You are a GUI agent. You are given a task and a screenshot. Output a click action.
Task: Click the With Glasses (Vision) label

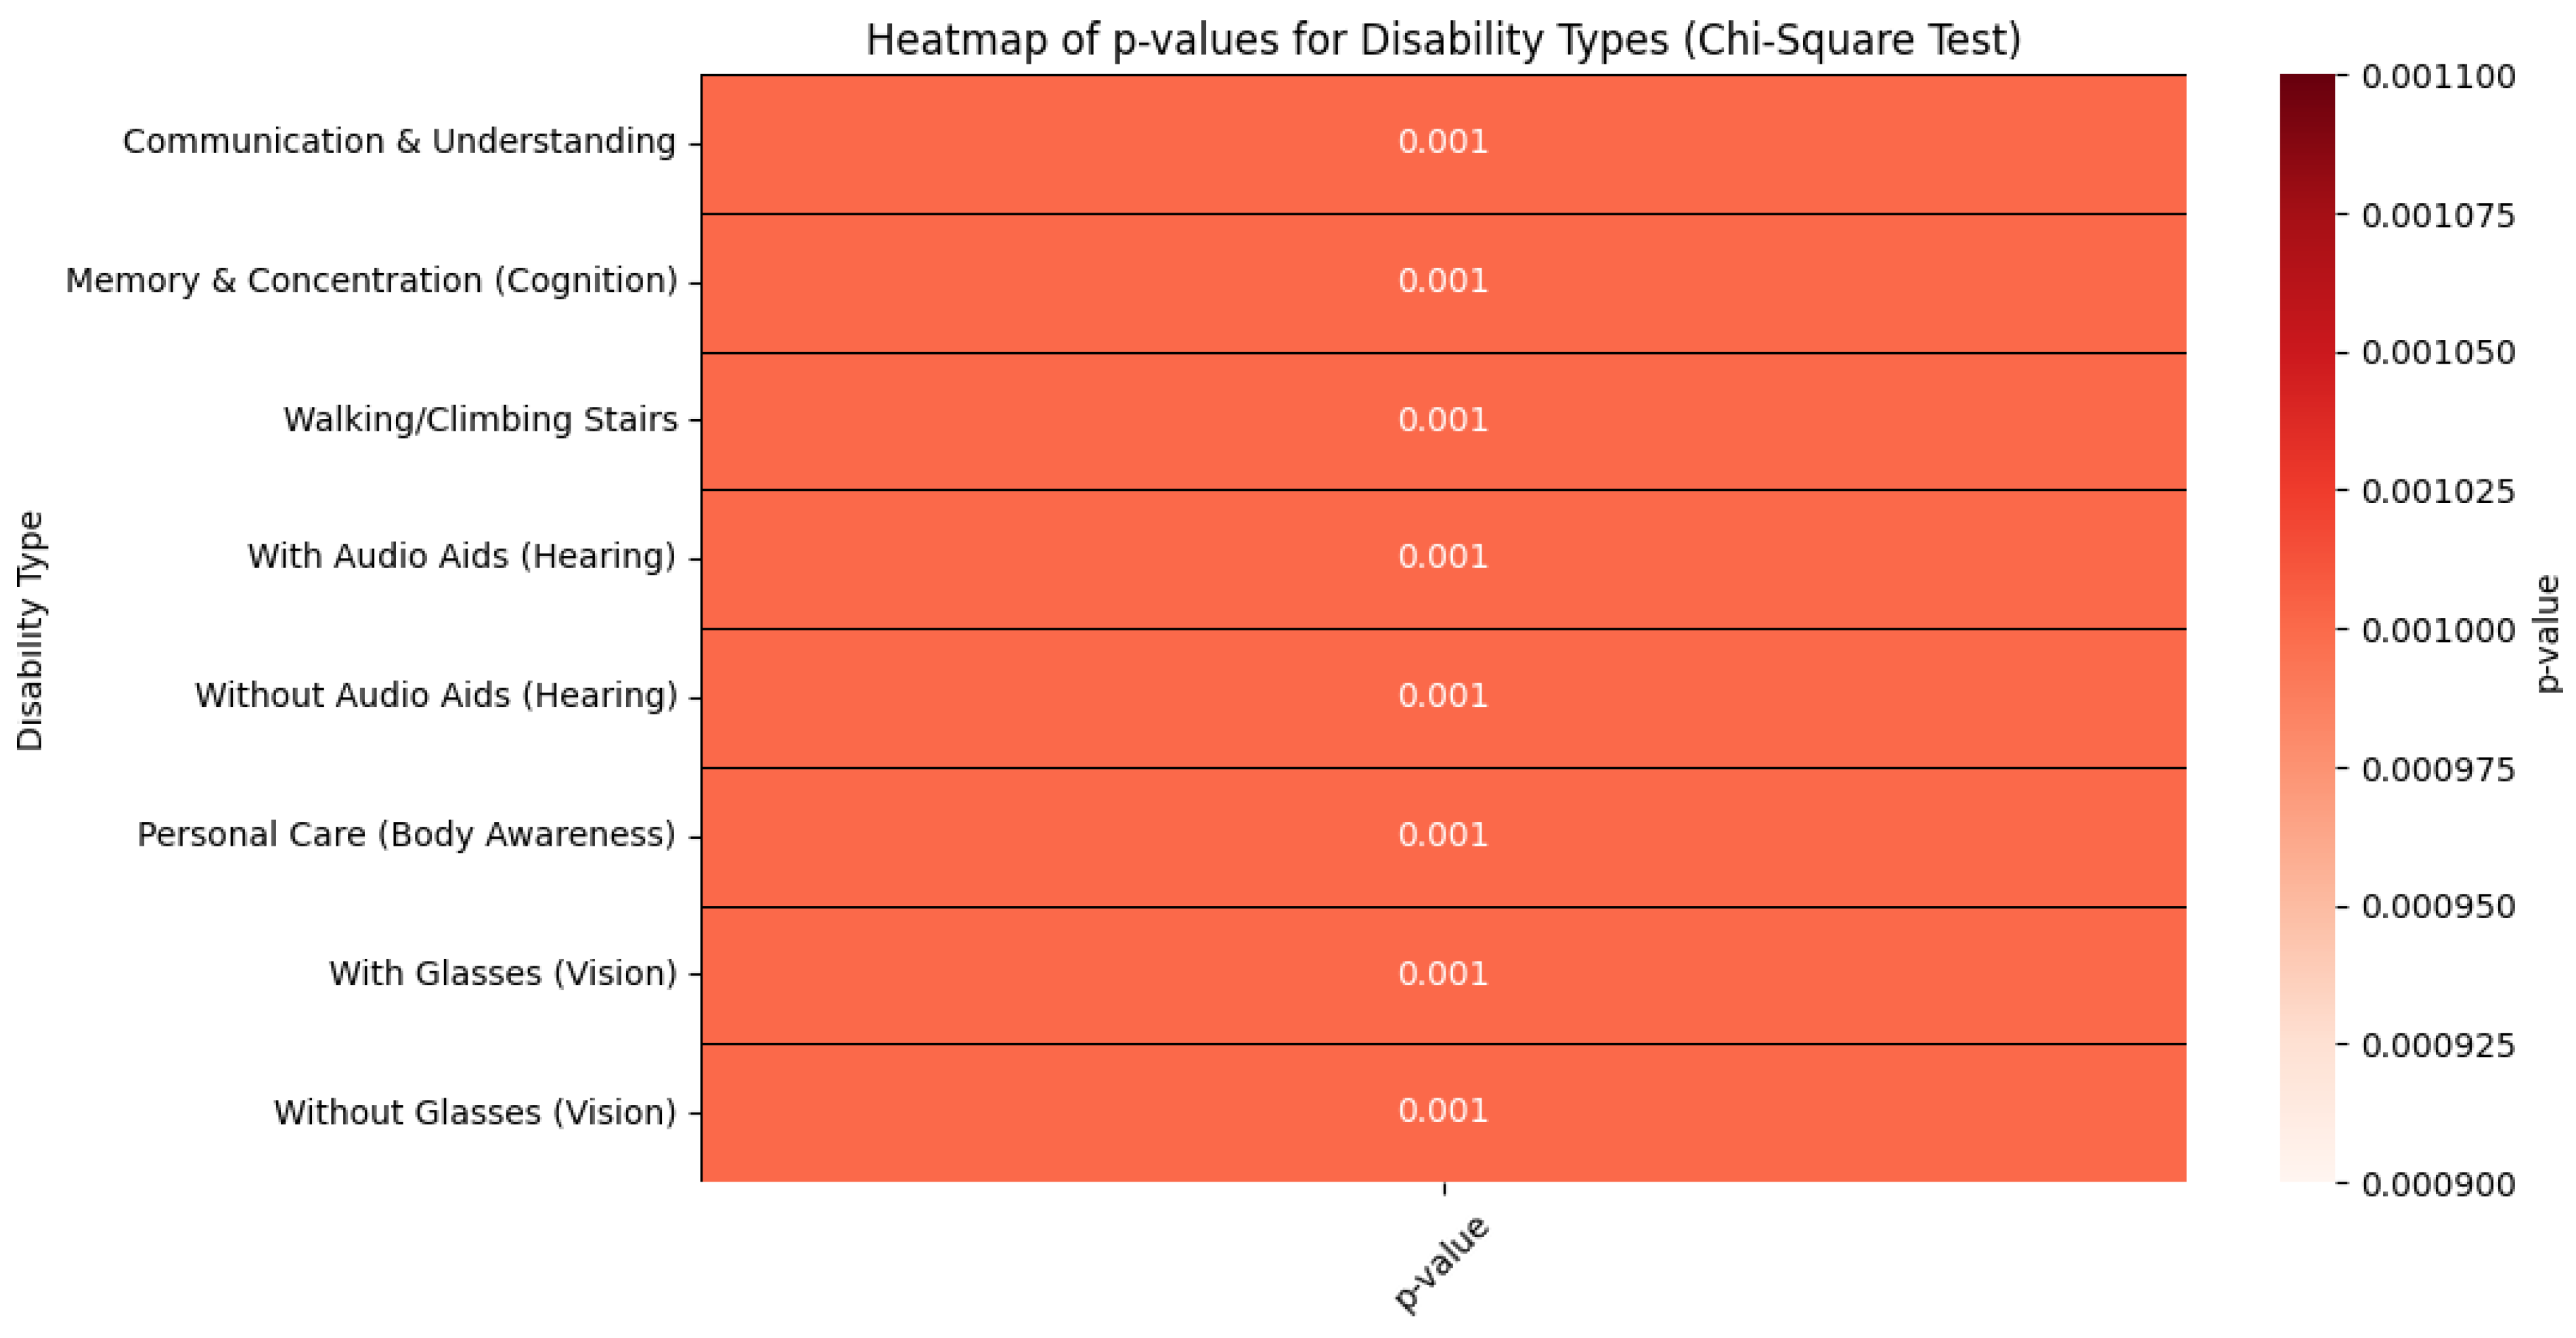(502, 974)
